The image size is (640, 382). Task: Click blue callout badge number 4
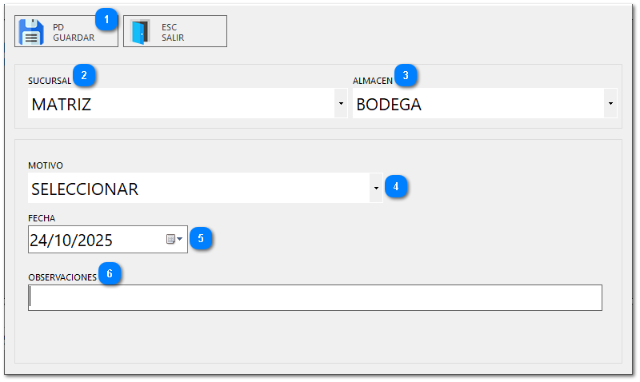pyautogui.click(x=396, y=187)
